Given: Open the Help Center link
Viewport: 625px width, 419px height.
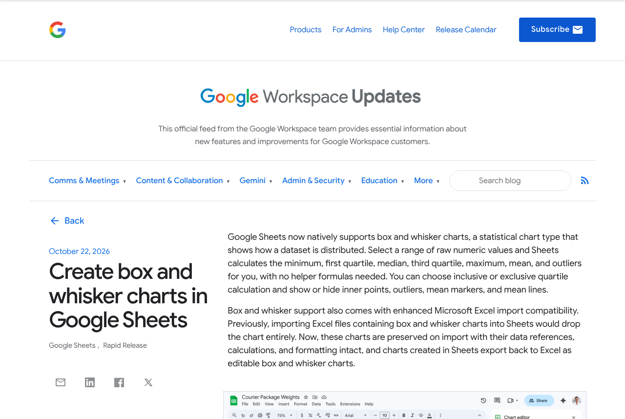Looking at the screenshot, I should click(x=404, y=30).
